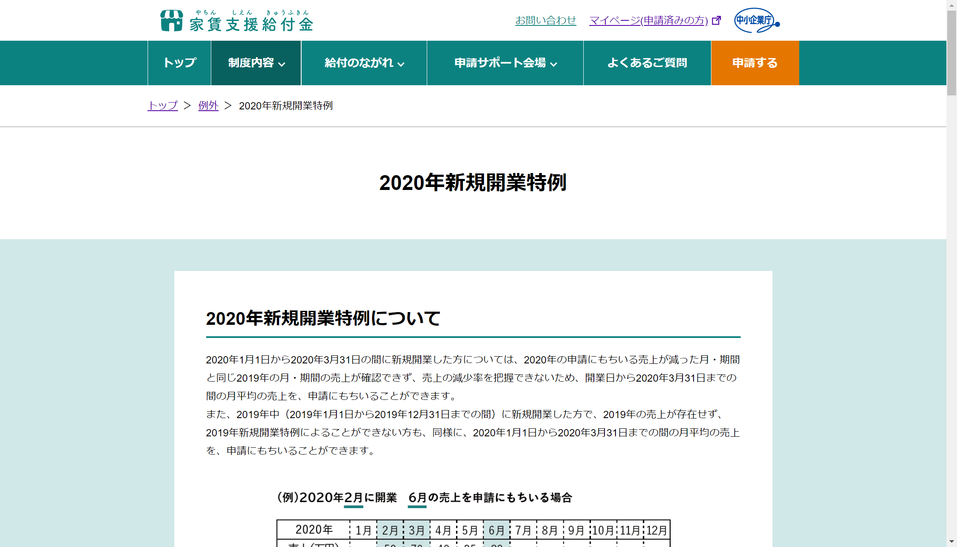This screenshot has height=547, width=957.
Task: Click the example caption (例)2020年2月に開業
Action: (337, 497)
